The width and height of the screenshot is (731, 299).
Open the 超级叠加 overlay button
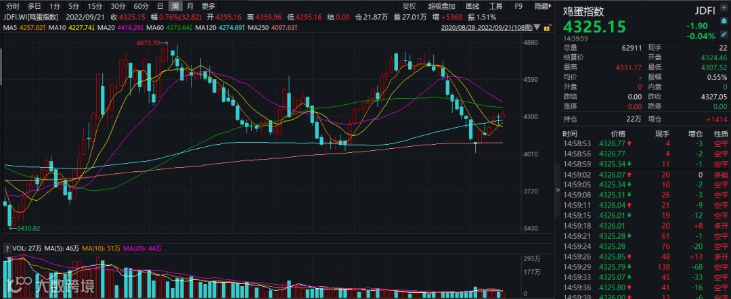point(441,6)
